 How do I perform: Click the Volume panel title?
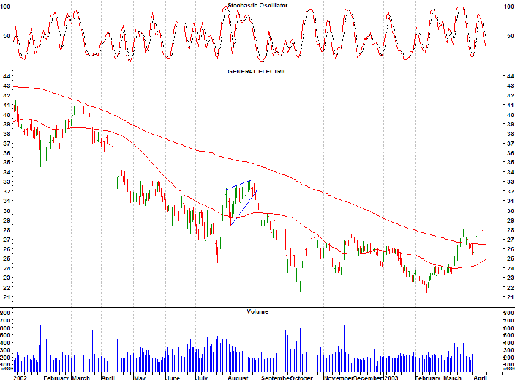pos(257,311)
